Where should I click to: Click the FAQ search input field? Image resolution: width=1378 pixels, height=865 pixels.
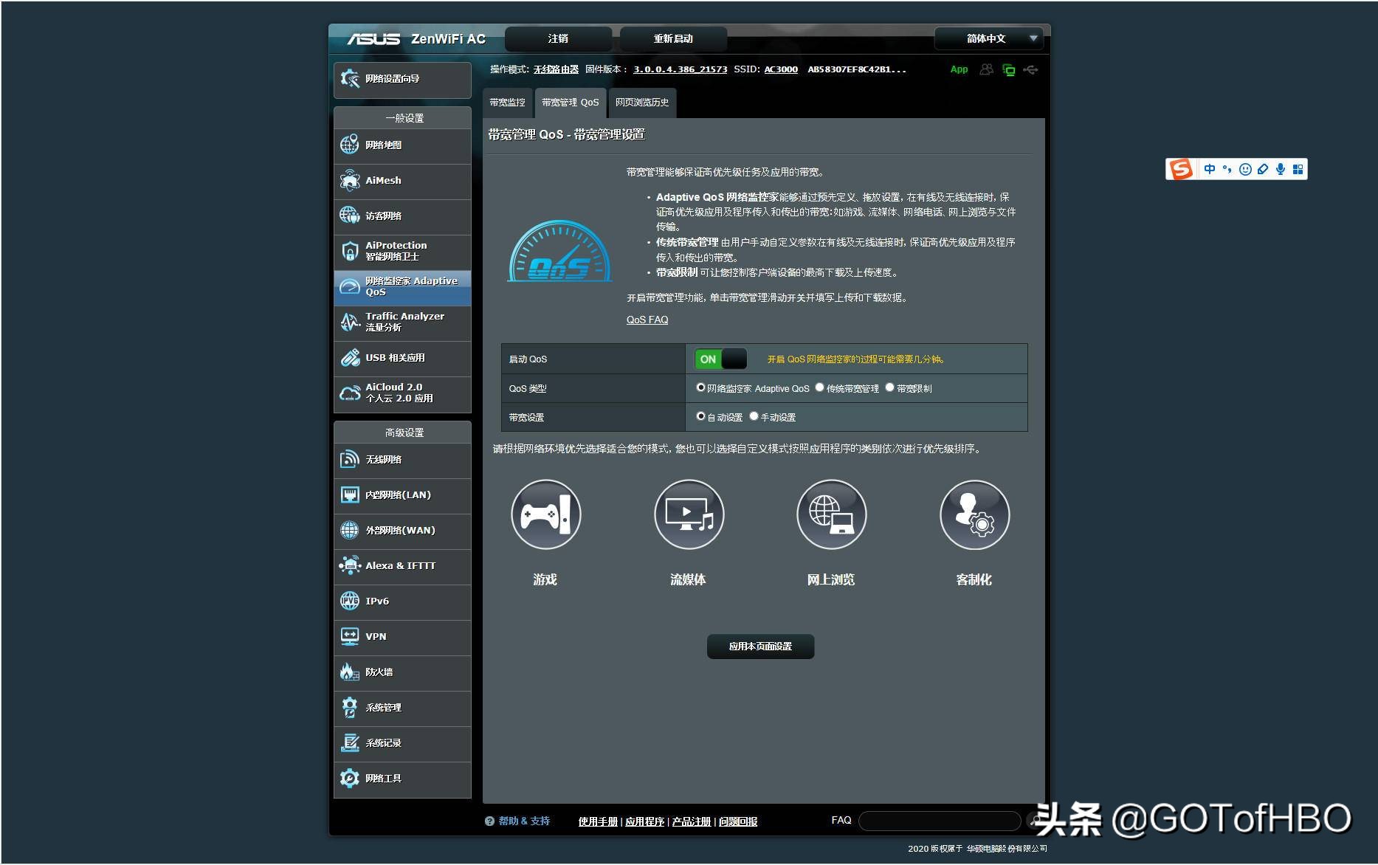click(940, 821)
